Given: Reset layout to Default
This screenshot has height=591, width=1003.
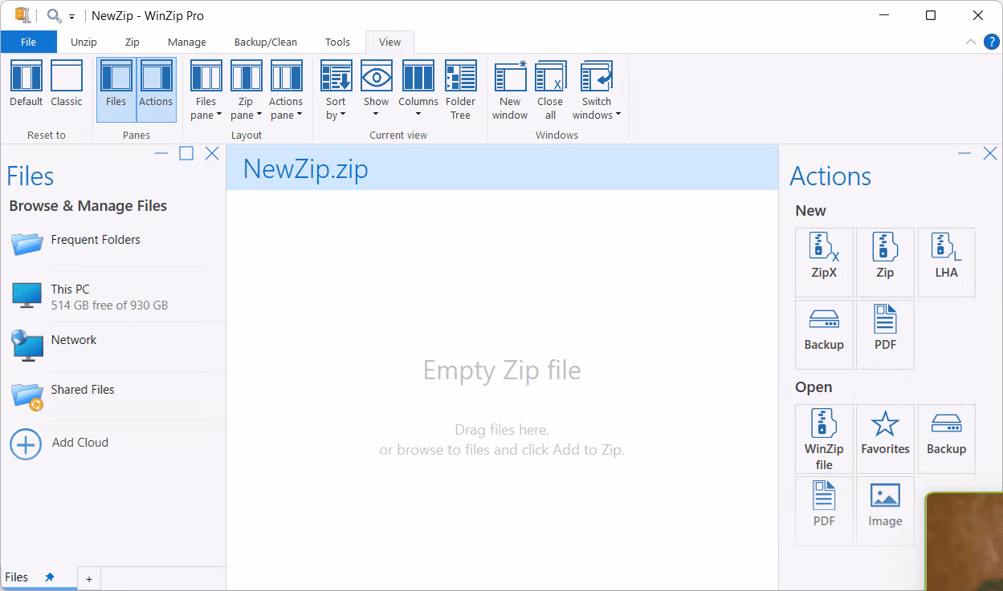Looking at the screenshot, I should click(x=27, y=84).
